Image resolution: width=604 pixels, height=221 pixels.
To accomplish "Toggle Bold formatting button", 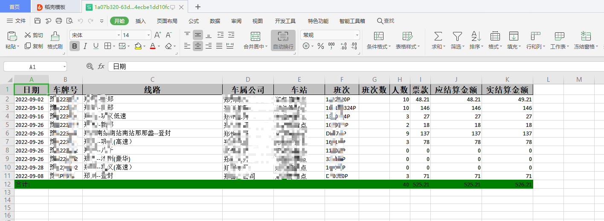I will (x=75, y=46).
